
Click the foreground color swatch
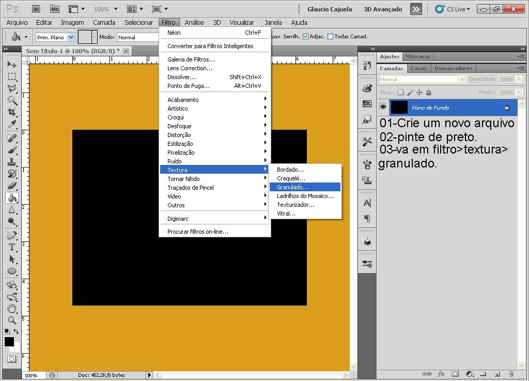(x=9, y=342)
